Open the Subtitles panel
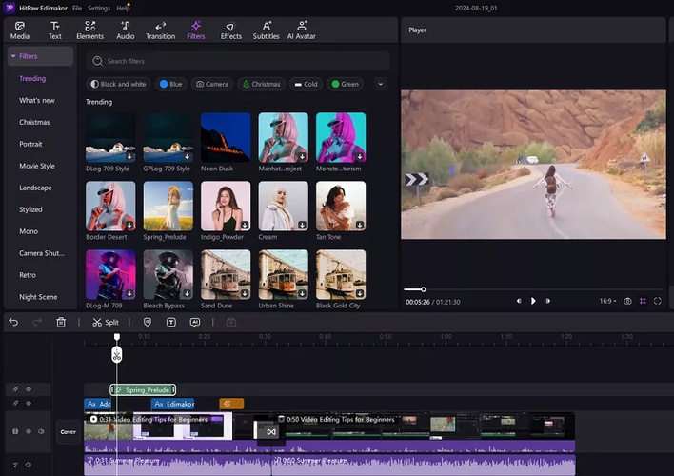Screen dimensions: 674x476 [x=266, y=30]
